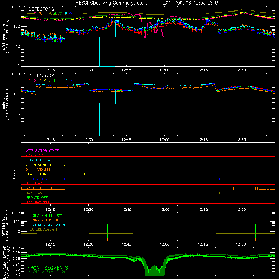
Task: Click the 12:15 tick label under the front segments plot
Action: 50,70
